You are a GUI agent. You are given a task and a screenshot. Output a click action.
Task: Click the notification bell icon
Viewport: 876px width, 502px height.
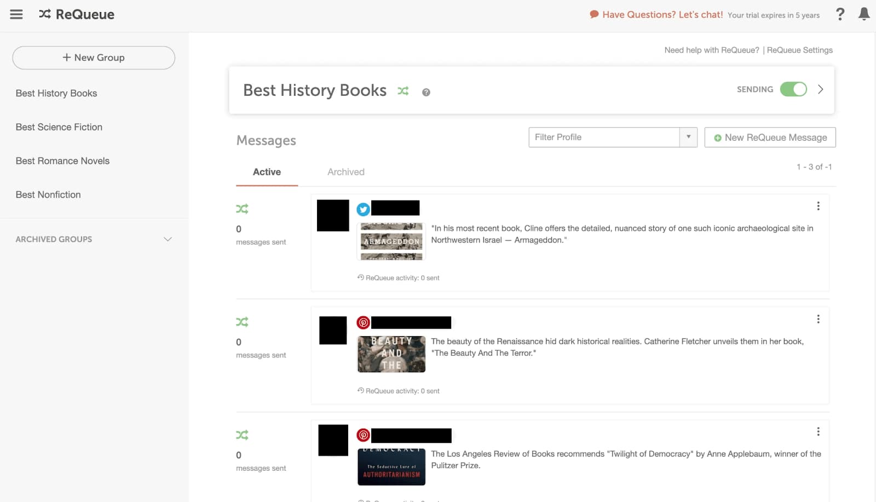[864, 14]
